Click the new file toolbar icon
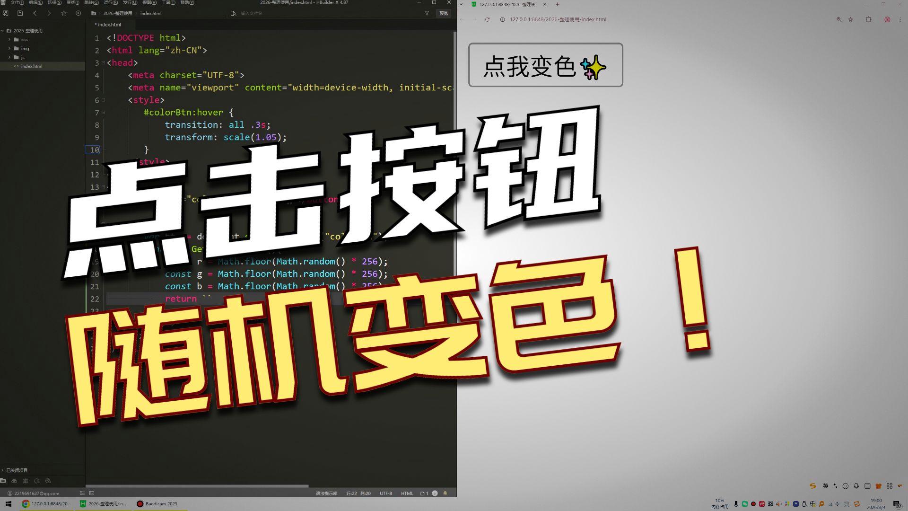This screenshot has width=908, height=511. point(6,13)
